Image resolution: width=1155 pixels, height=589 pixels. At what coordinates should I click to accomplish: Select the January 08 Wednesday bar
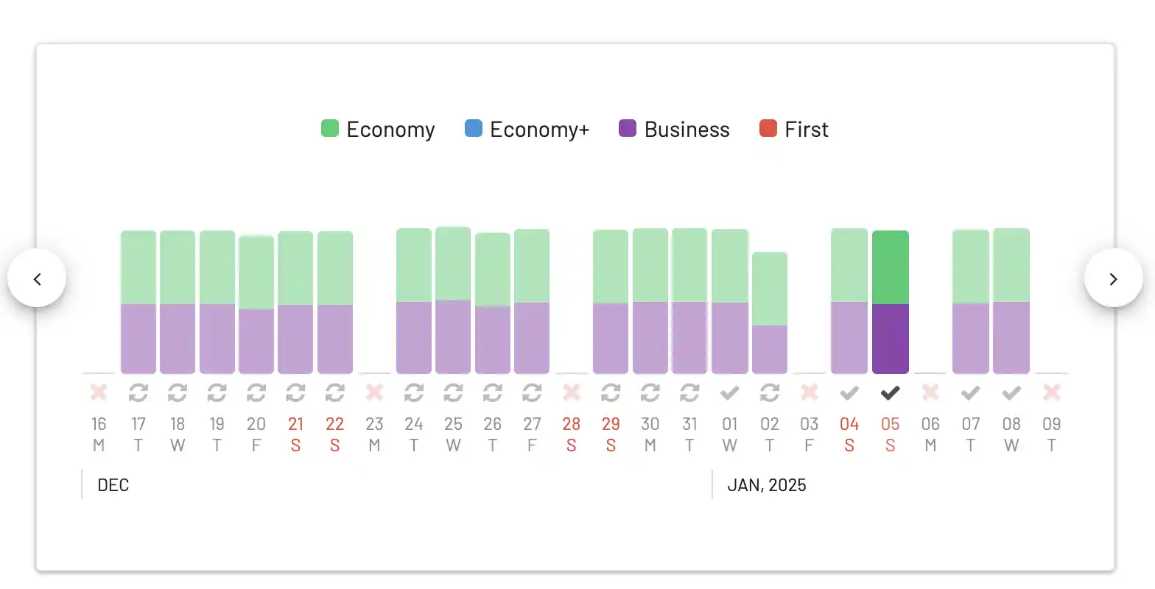pos(1011,301)
